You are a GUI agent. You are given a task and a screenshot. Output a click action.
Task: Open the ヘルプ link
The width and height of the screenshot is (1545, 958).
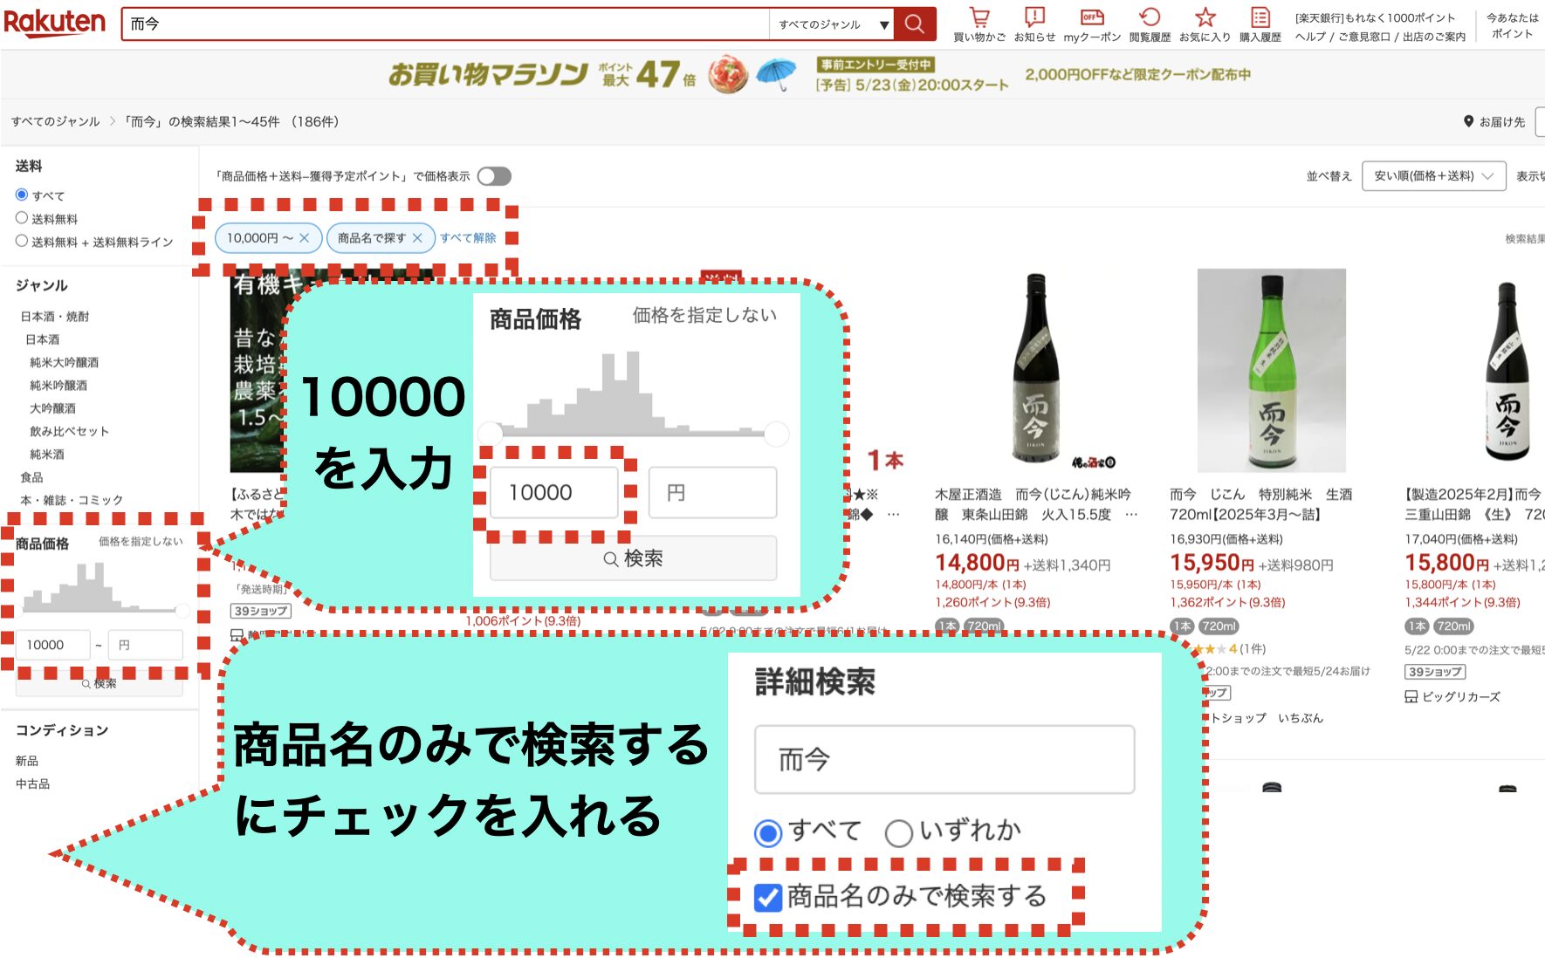click(1309, 37)
